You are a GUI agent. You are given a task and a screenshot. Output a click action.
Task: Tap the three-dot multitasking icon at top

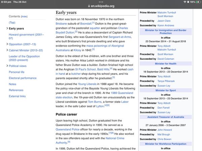(x=101, y=2)
